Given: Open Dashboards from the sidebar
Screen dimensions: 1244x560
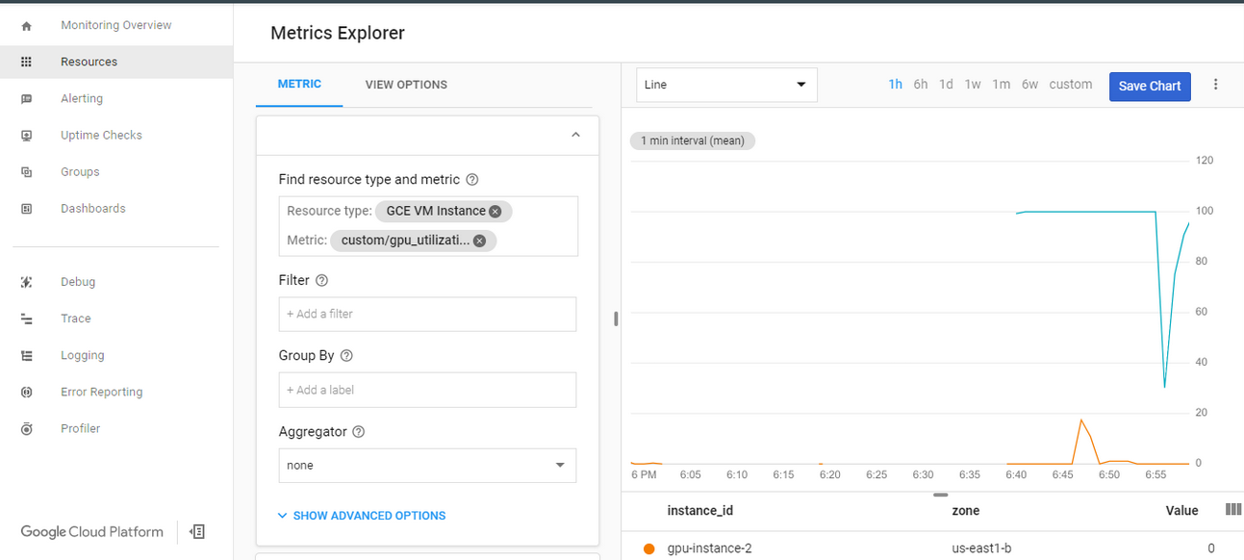Looking at the screenshot, I should click(x=93, y=208).
